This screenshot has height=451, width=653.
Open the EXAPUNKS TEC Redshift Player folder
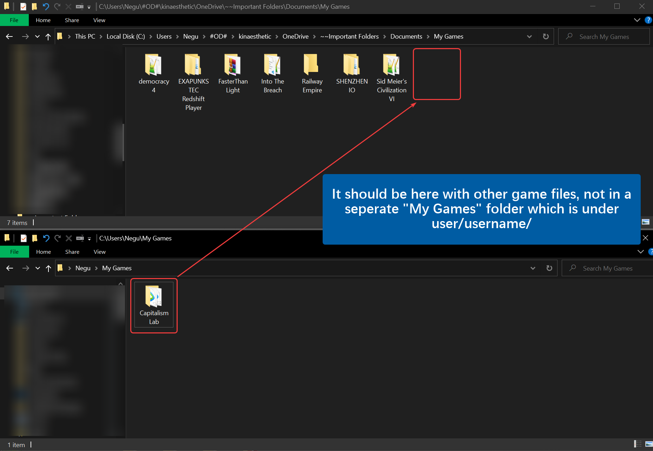click(193, 82)
